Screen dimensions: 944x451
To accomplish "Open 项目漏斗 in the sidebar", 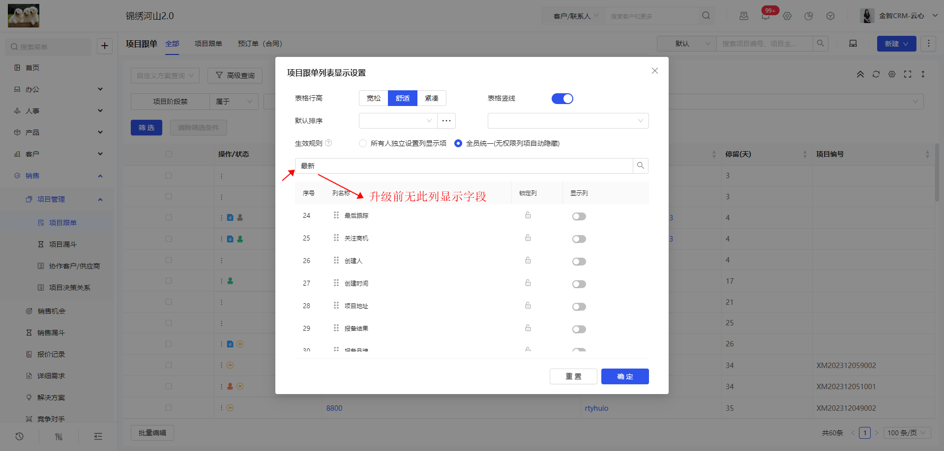I will coord(63,244).
